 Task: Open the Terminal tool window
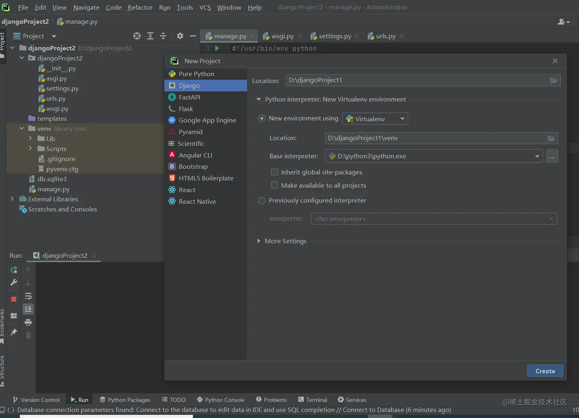[313, 400]
